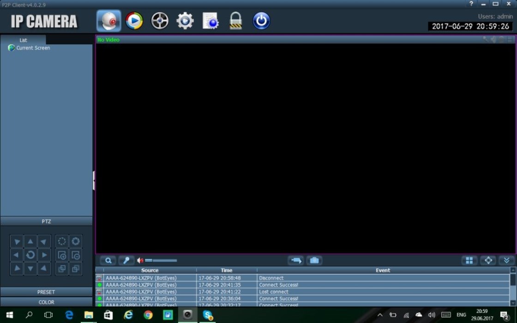Expand the PRESET panel header

46,292
